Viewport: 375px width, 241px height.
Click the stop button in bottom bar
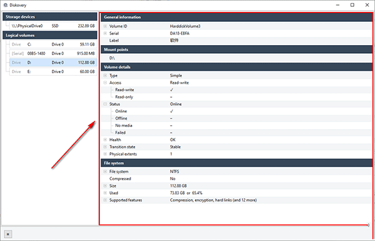(x=8, y=234)
